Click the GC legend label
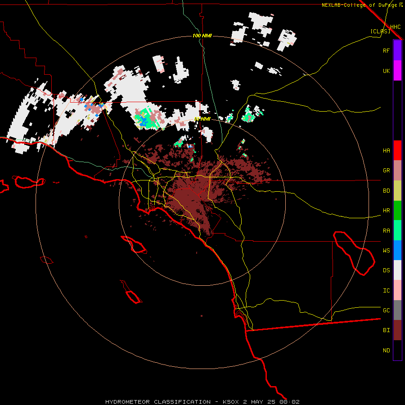The image size is (405, 405). [386, 310]
